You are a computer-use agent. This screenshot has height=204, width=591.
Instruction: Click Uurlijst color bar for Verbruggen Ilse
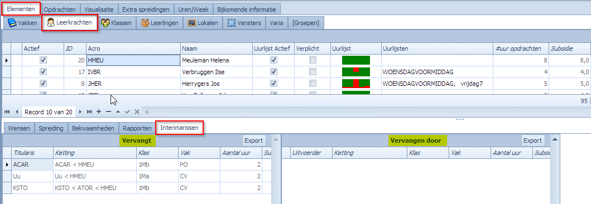point(356,72)
